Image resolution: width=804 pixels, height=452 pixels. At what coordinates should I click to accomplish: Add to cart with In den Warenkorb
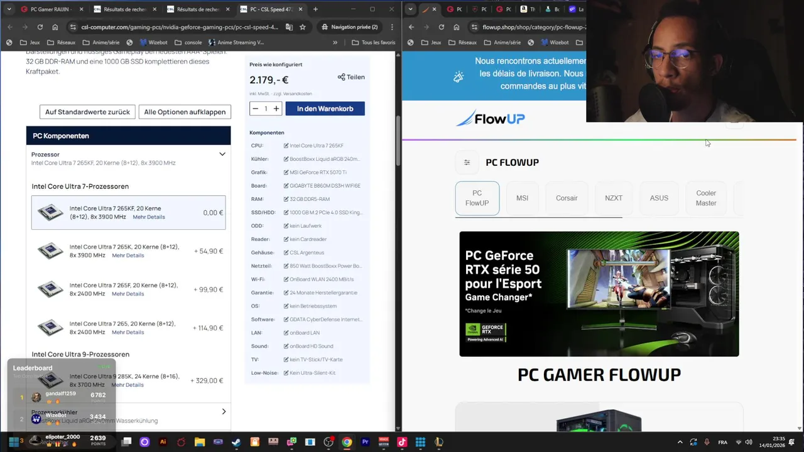pyautogui.click(x=325, y=109)
